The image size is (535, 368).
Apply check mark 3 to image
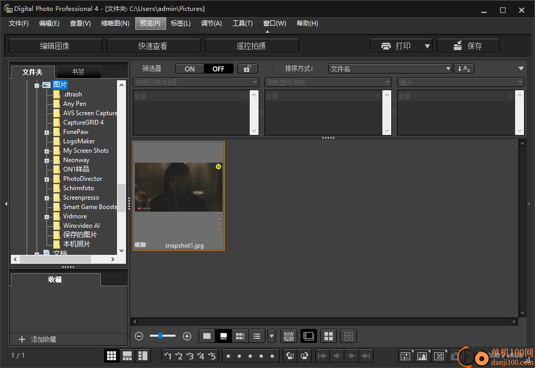[x=190, y=356]
